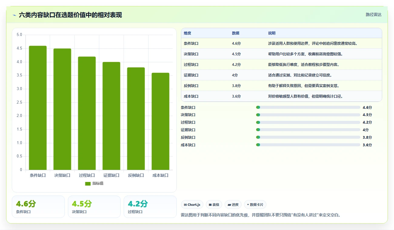Click the 维度 column header
The width and height of the screenshot is (394, 230).
(x=188, y=33)
